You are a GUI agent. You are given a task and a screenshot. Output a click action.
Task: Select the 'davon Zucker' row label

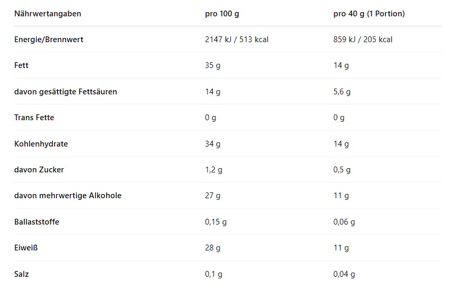[39, 170]
